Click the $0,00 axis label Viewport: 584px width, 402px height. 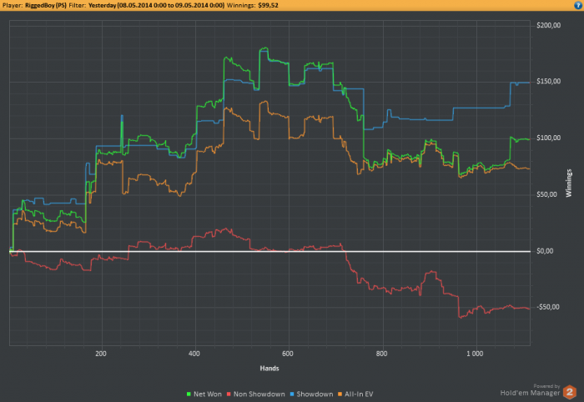point(545,251)
